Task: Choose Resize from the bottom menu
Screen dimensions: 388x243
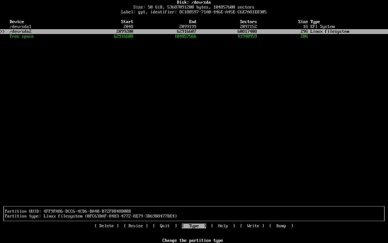Action: [x=135, y=226]
